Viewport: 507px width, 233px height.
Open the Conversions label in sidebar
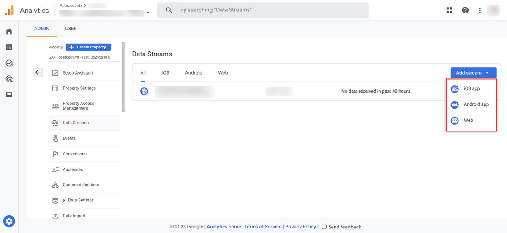coord(75,154)
